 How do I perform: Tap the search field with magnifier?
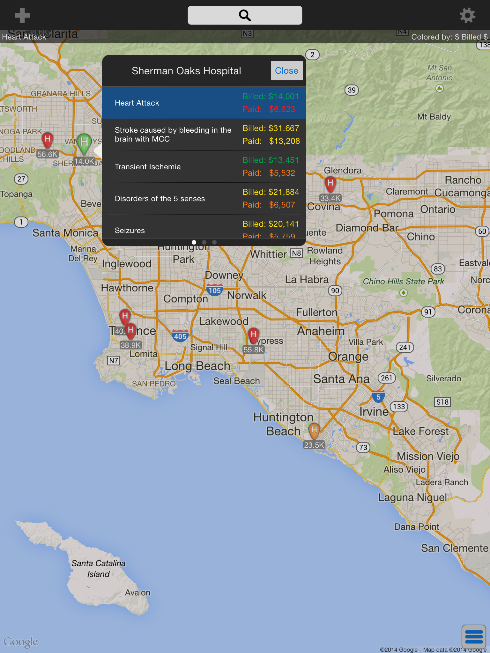[245, 15]
